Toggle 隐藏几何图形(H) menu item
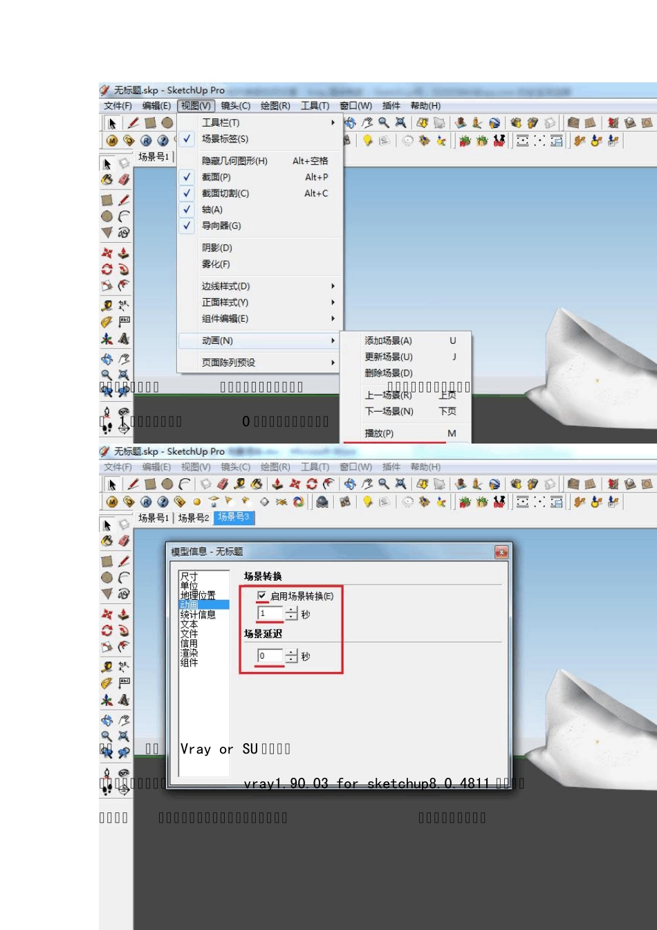657x930 pixels. (260, 161)
